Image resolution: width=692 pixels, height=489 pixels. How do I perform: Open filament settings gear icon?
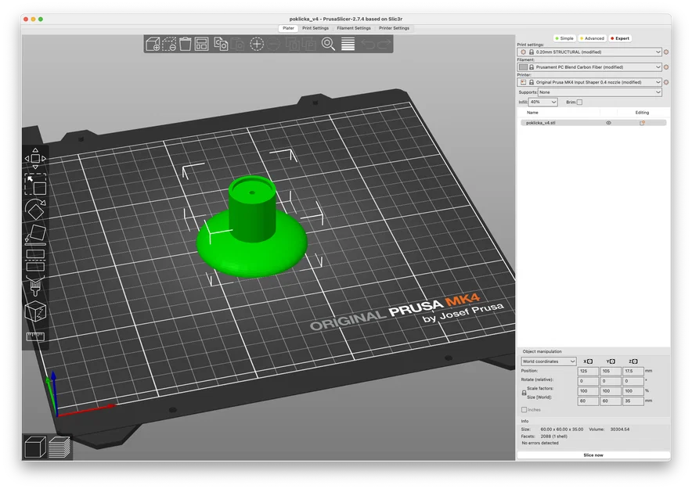click(x=666, y=67)
